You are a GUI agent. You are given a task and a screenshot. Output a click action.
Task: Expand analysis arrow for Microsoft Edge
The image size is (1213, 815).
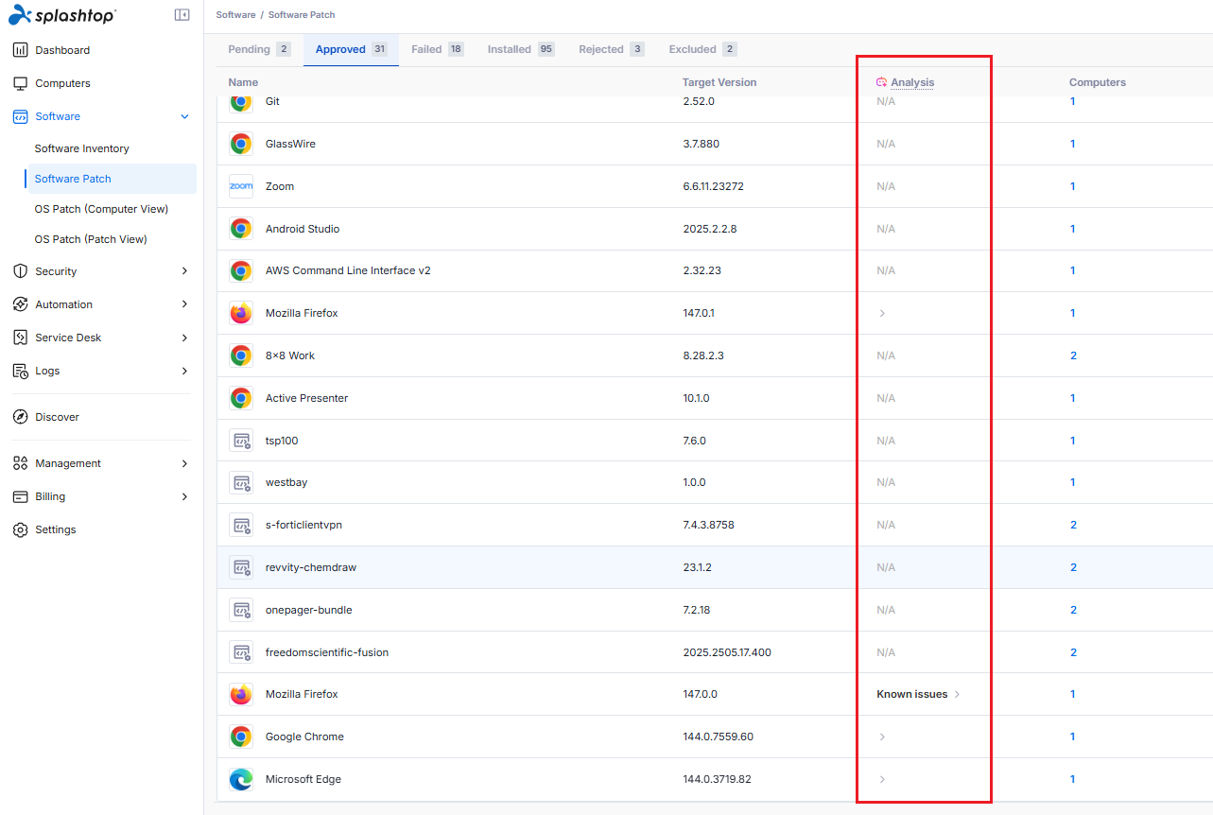(x=882, y=779)
